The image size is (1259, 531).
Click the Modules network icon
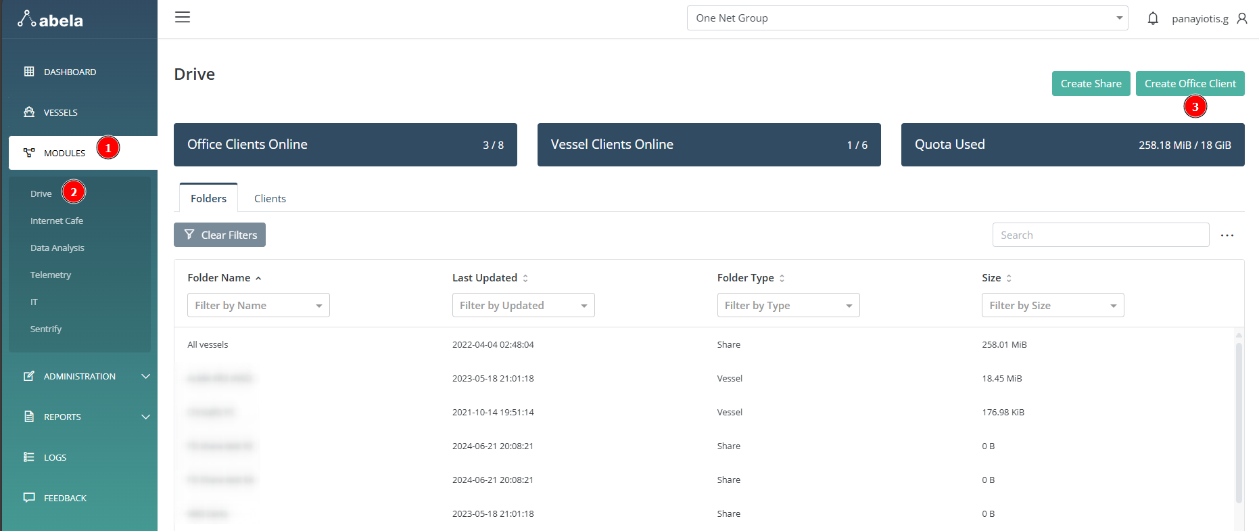29,152
